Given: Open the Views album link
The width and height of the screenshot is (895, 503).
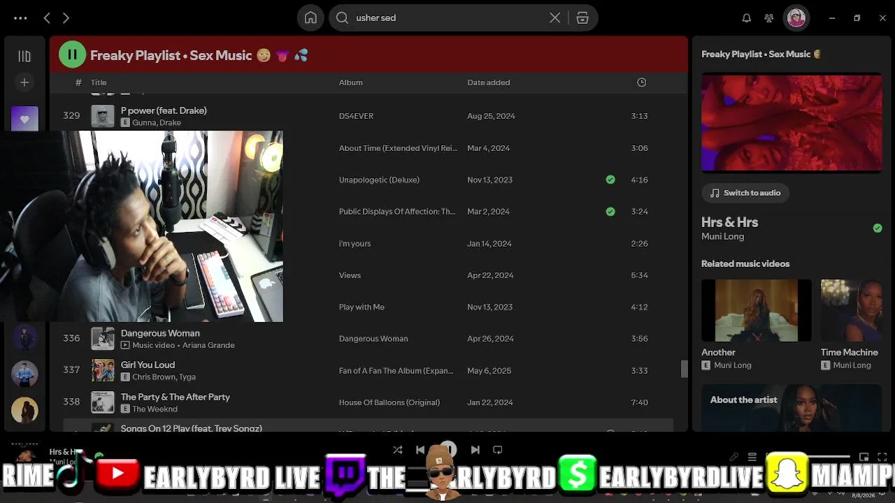Looking at the screenshot, I should (350, 275).
